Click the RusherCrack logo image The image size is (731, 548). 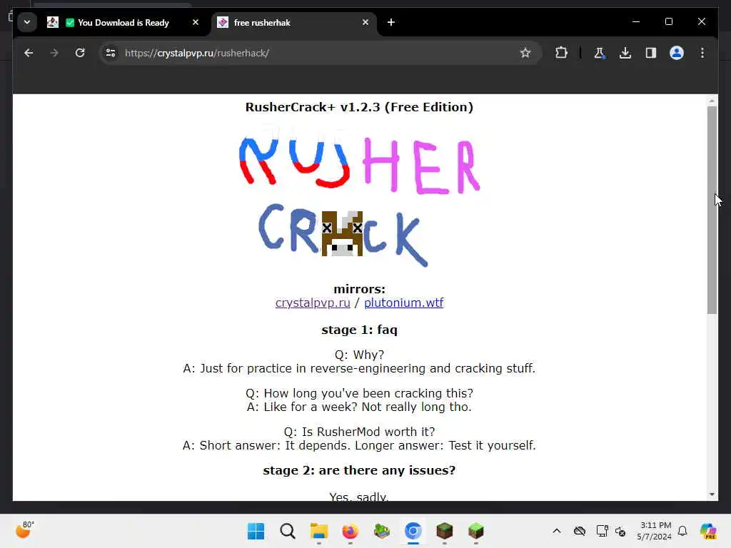click(x=360, y=196)
